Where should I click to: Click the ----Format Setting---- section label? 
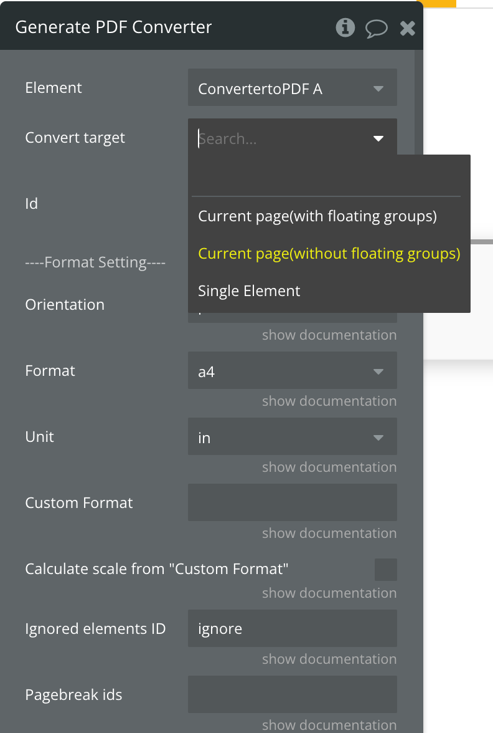click(x=95, y=262)
